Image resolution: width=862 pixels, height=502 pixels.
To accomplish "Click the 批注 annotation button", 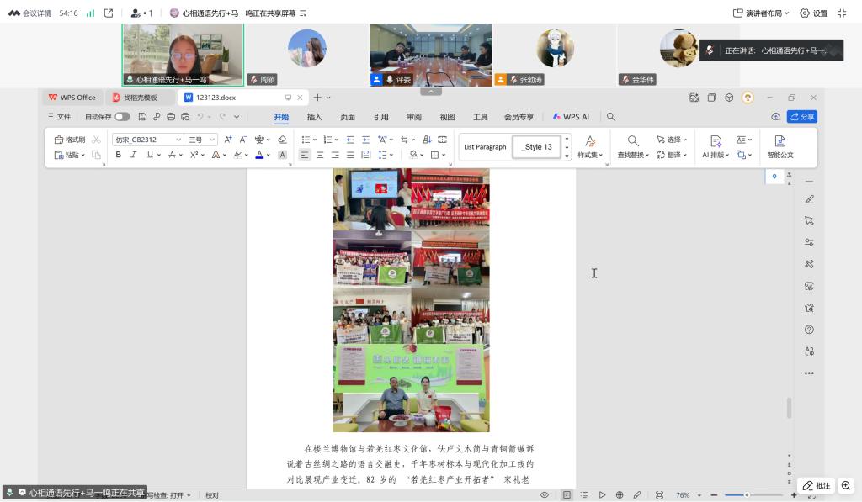I will (x=817, y=485).
